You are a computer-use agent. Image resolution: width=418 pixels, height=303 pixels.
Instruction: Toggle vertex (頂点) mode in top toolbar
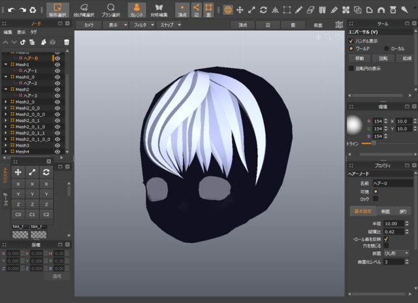[x=182, y=10]
